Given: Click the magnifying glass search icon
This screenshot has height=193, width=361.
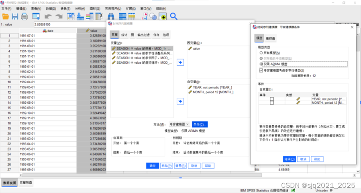Looking at the screenshot, I should pyautogui.click(x=173, y=16).
